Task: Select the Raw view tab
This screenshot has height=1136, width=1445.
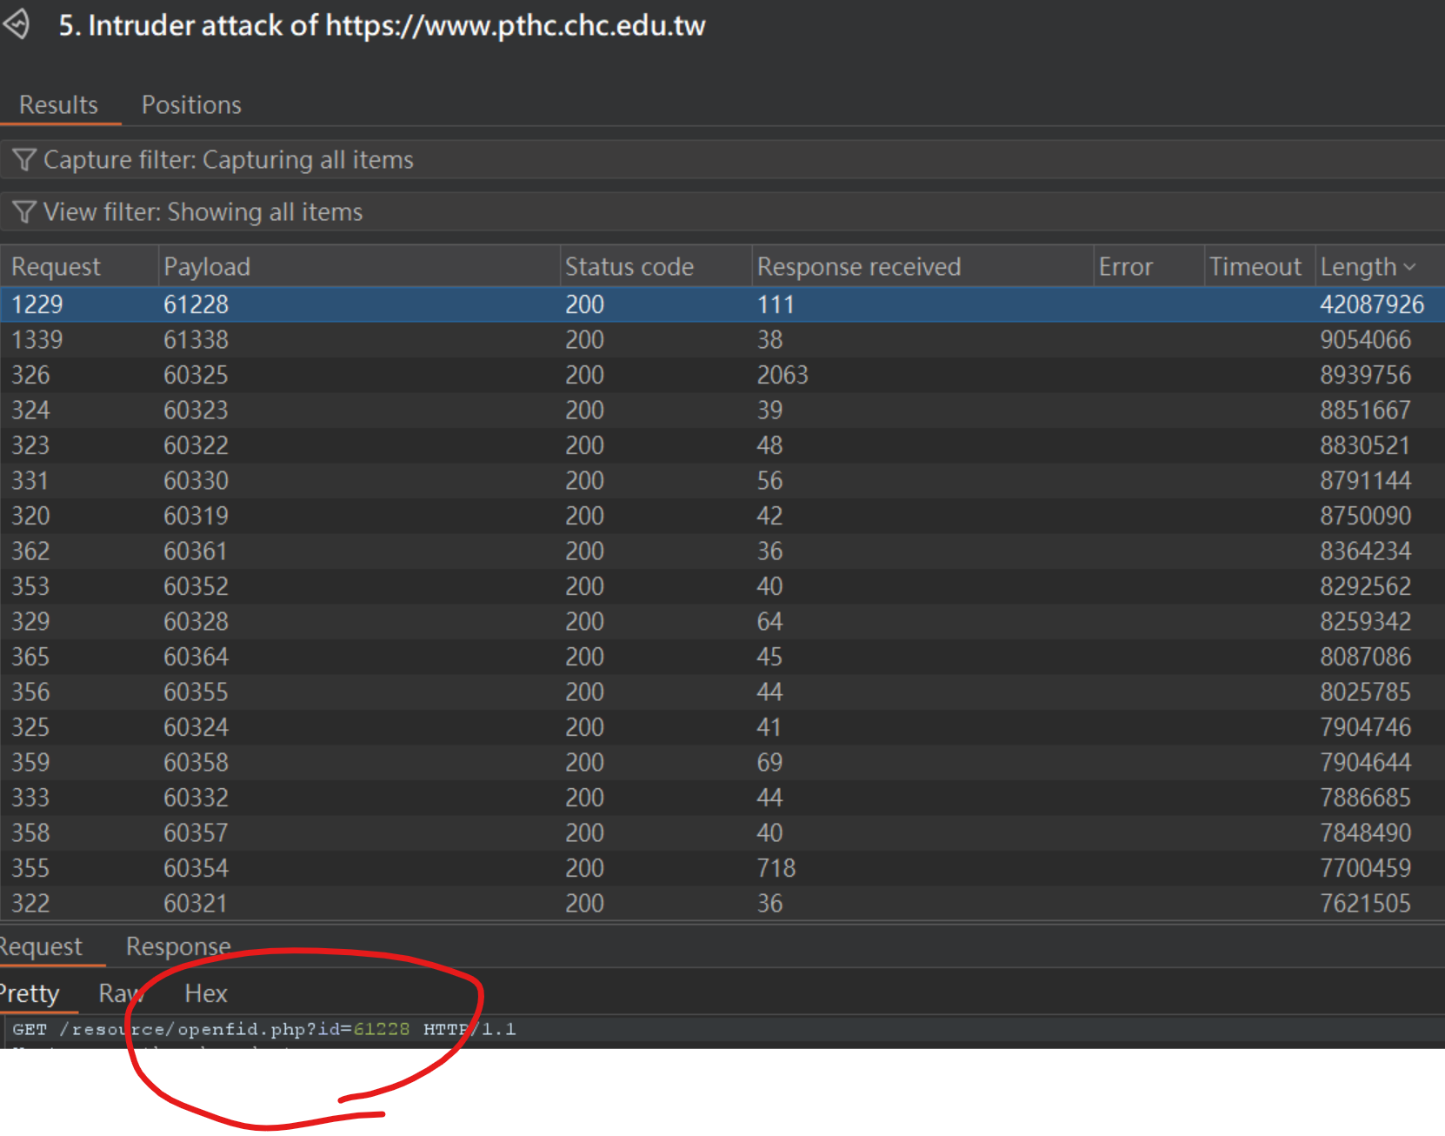Action: pos(120,993)
